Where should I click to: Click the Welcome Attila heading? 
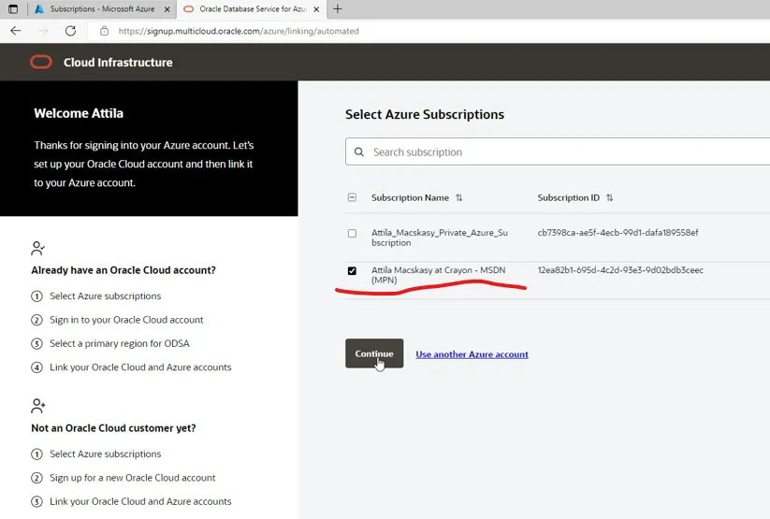[79, 113]
